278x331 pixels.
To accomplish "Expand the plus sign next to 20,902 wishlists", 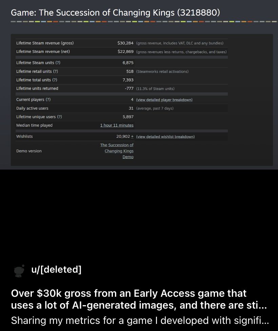I will tap(132, 136).
